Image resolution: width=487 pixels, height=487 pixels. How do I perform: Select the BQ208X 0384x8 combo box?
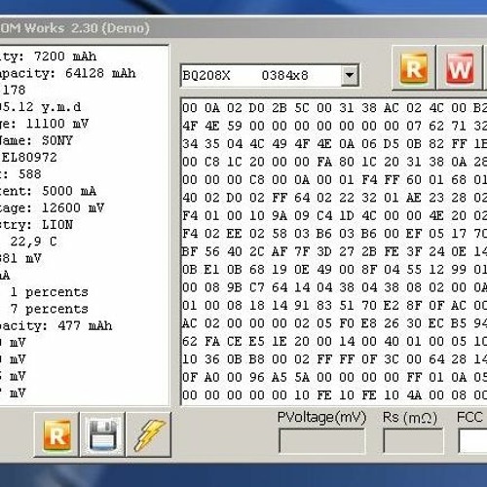coord(270,75)
